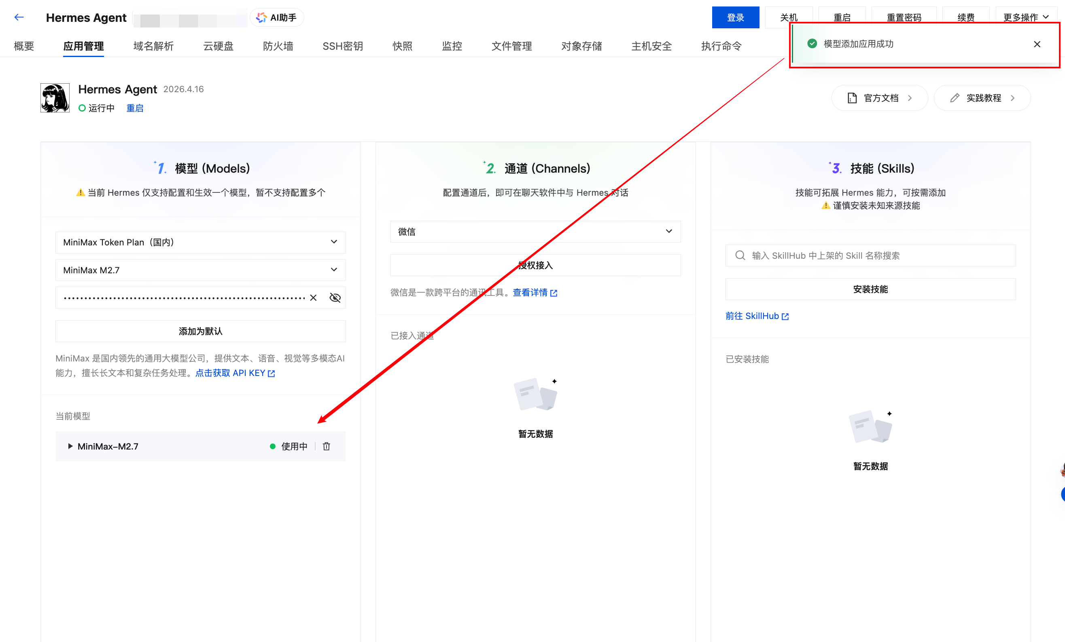
Task: Delete the MiniMax-M2.7 model via trash icon
Action: (x=326, y=446)
